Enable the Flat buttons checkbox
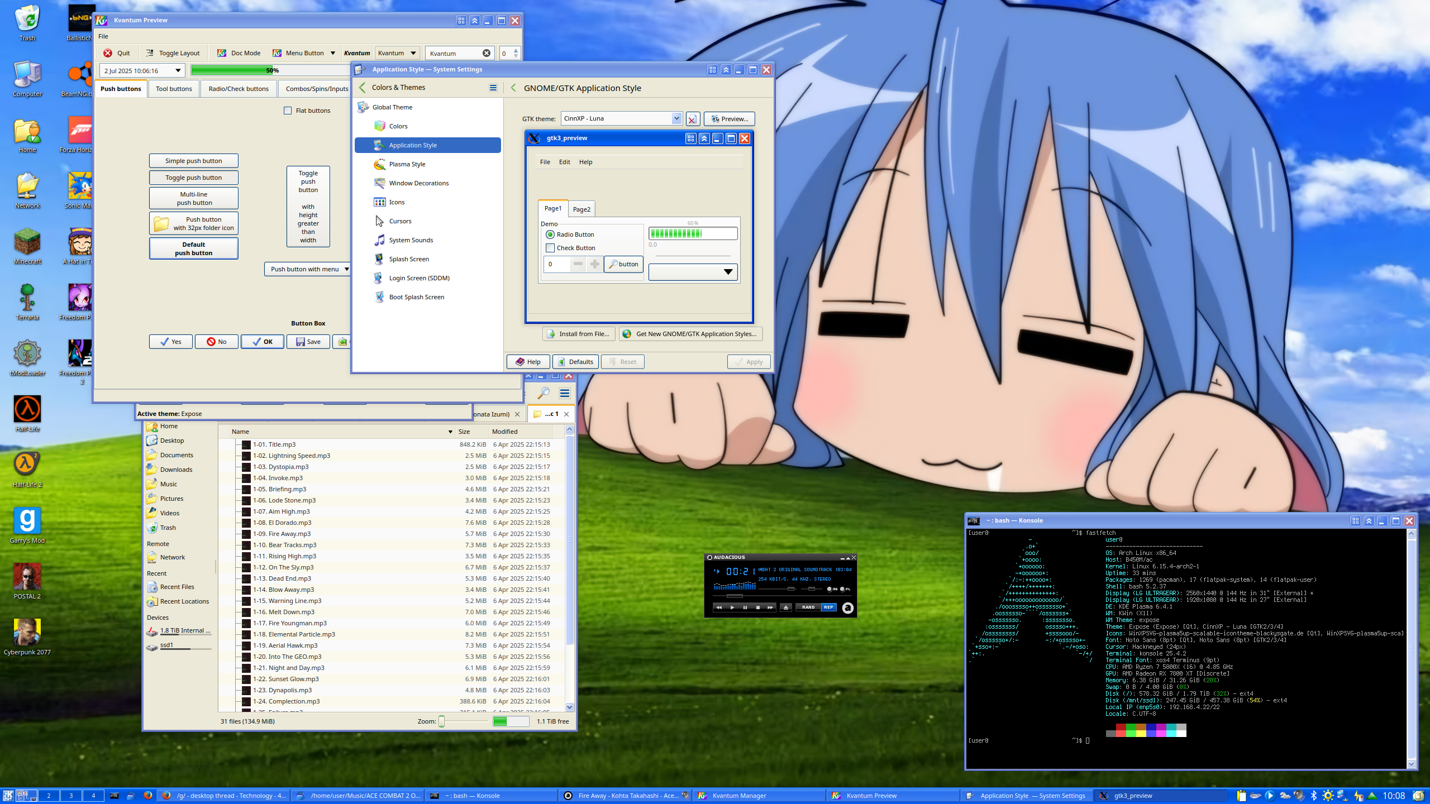The height and width of the screenshot is (804, 1430). (288, 111)
